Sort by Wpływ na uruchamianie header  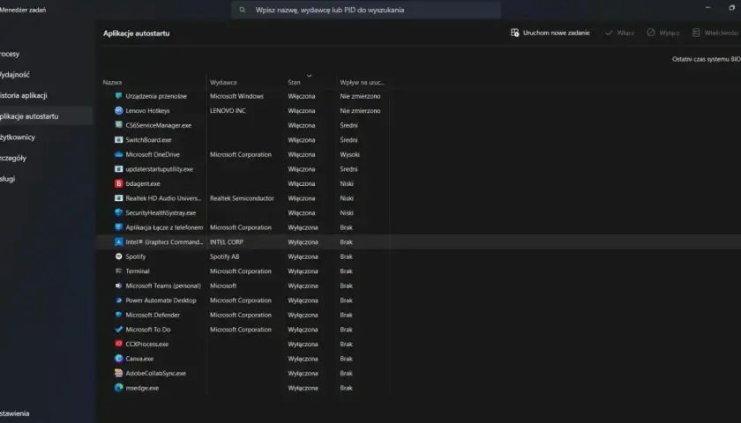362,82
